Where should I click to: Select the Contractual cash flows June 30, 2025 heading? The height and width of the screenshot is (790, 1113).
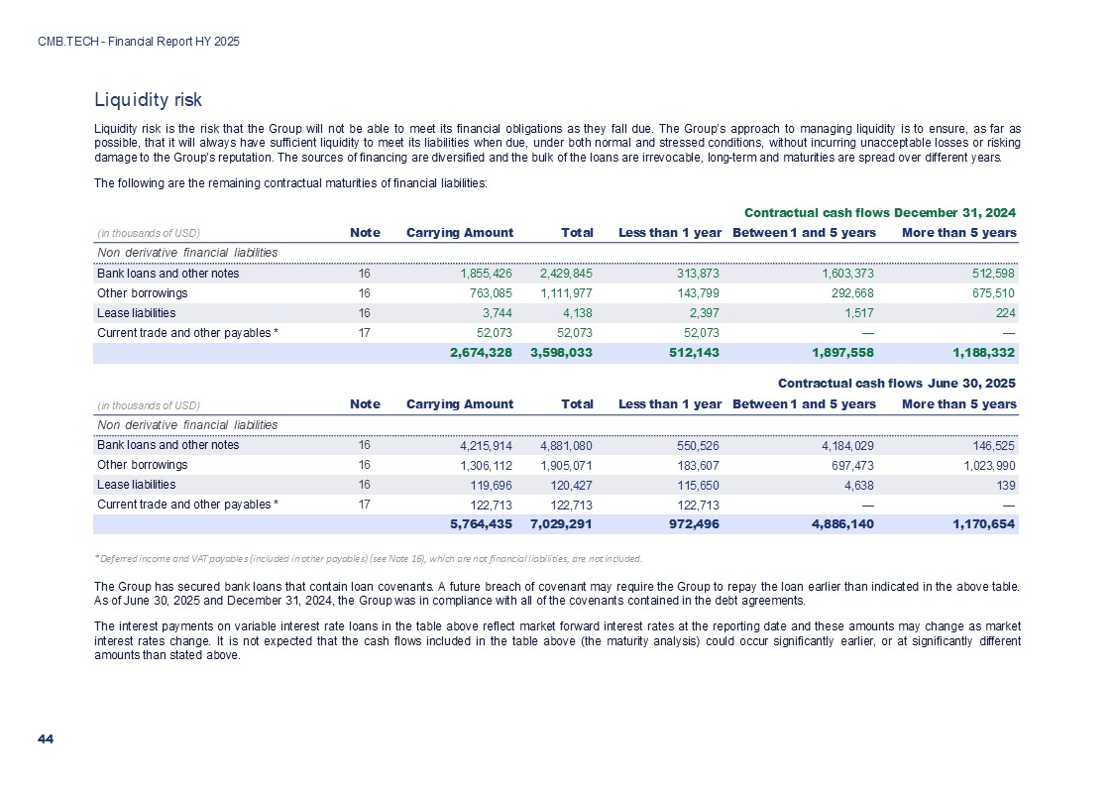[896, 383]
